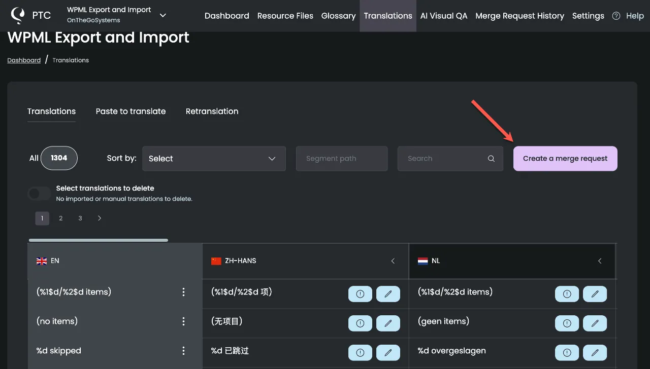Toggle Select translations to delete switch
Image resolution: width=650 pixels, height=369 pixels.
tap(40, 193)
